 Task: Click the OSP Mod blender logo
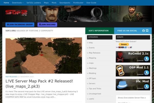[120, 71]
